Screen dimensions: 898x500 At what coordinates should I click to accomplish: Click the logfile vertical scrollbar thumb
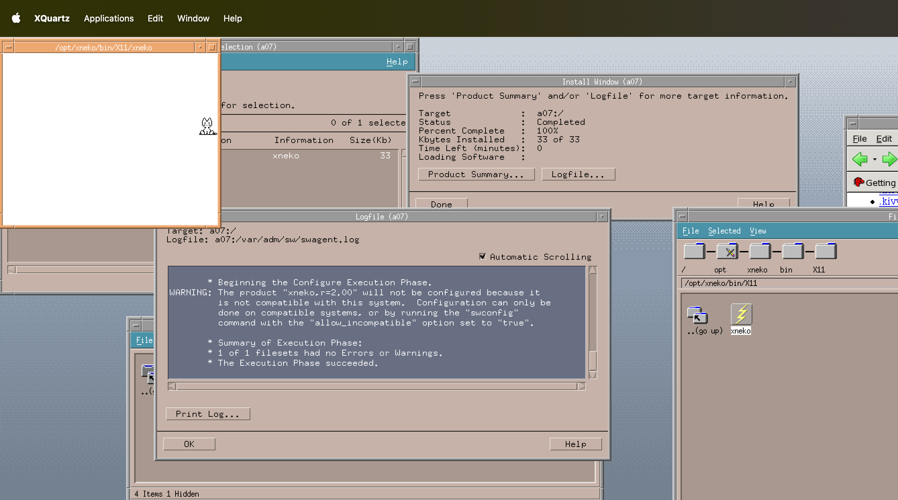click(593, 360)
